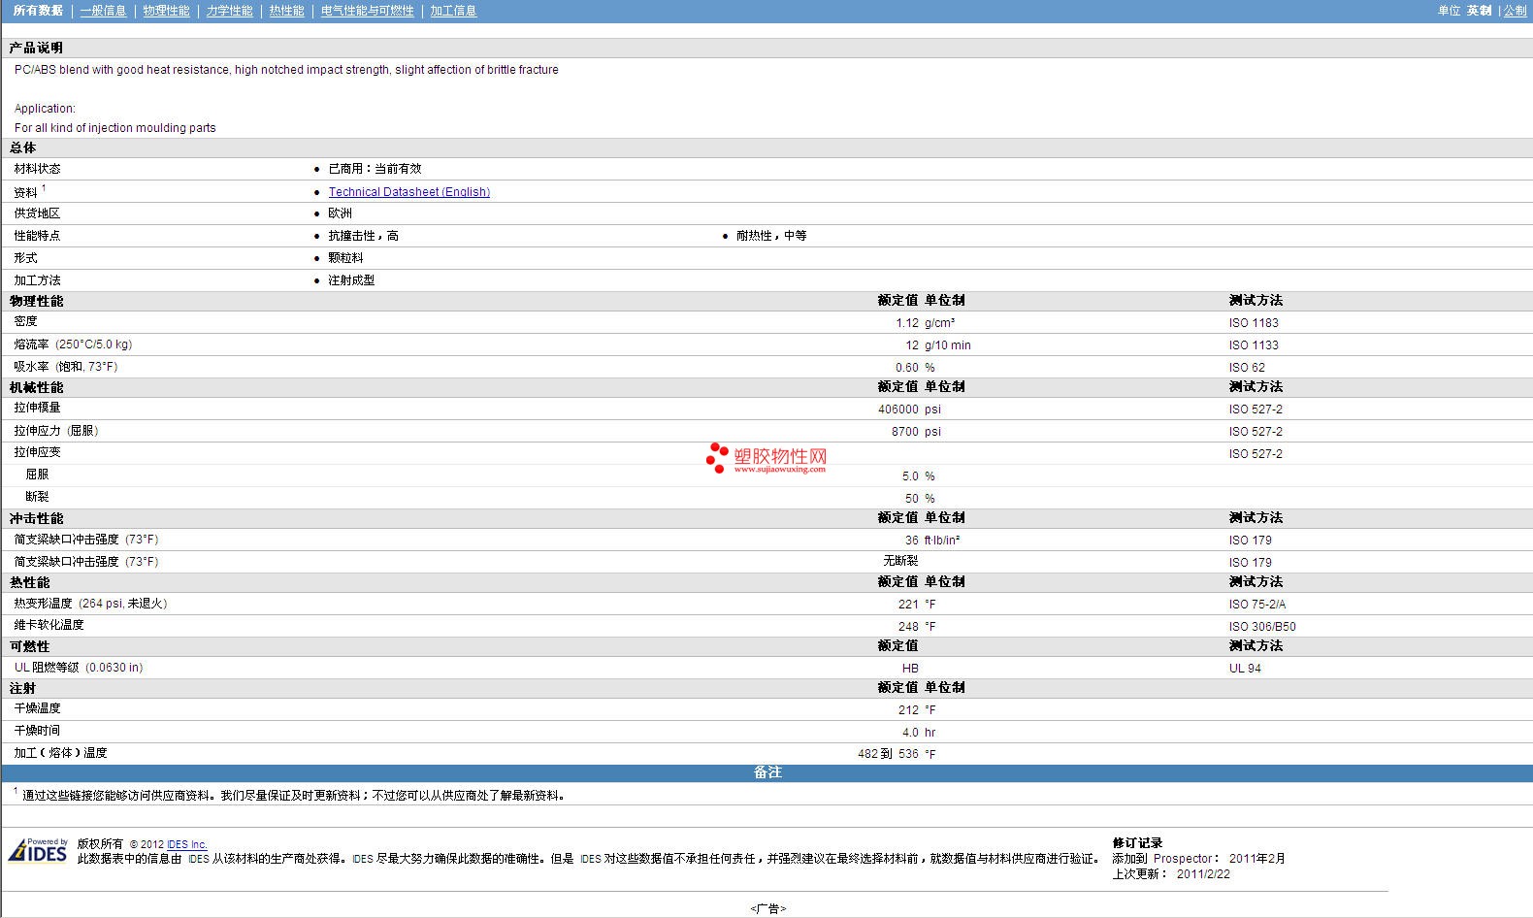Screen dimensions: 1533x918
Task: Click the 颗粒料 form value
Action: pyautogui.click(x=345, y=258)
